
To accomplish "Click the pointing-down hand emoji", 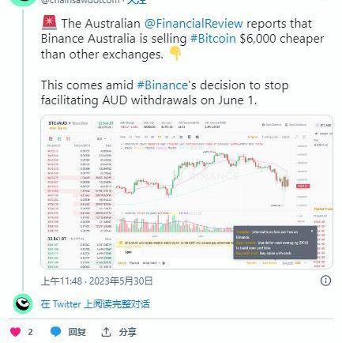I will (x=175, y=53).
